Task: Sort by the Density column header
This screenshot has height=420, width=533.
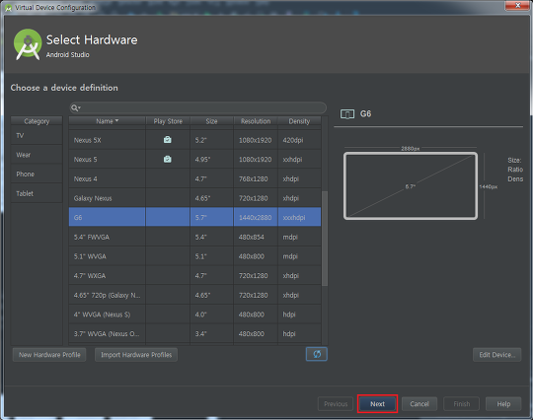Action: (299, 121)
